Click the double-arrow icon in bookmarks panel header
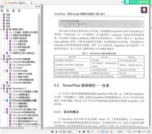This screenshot has height=134, width=152. 36,7
